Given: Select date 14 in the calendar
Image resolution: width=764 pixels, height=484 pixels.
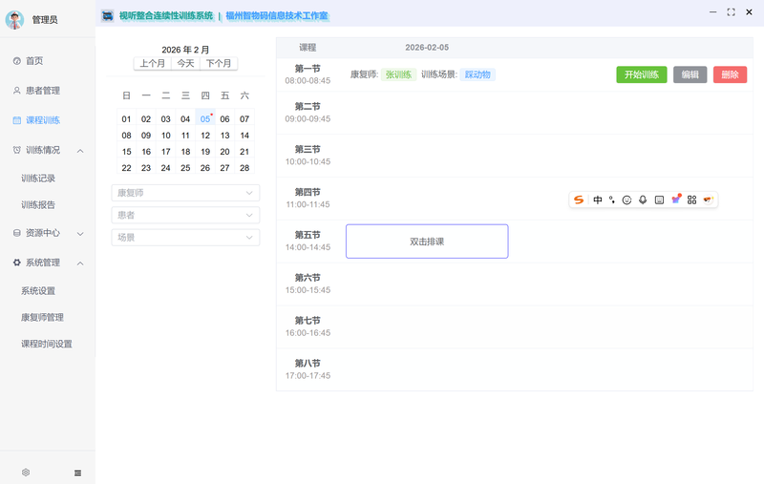Looking at the screenshot, I should click(x=244, y=136).
